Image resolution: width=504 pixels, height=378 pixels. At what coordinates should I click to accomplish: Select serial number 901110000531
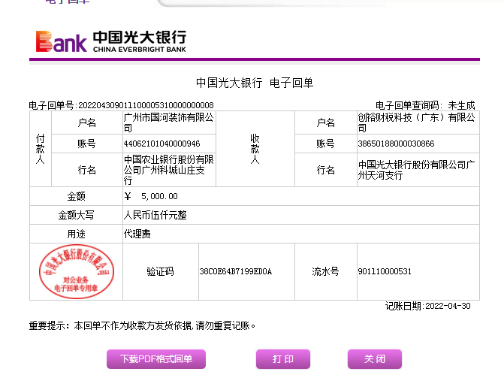click(385, 271)
